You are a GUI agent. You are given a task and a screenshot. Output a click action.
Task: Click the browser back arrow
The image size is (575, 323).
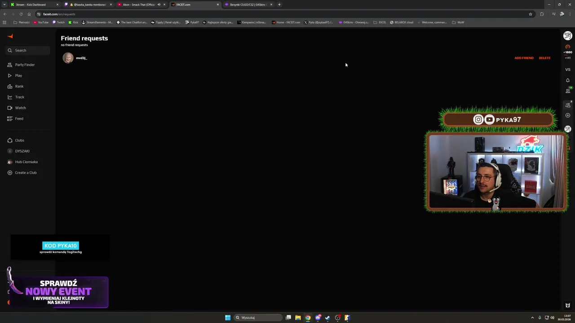[x=5, y=14]
